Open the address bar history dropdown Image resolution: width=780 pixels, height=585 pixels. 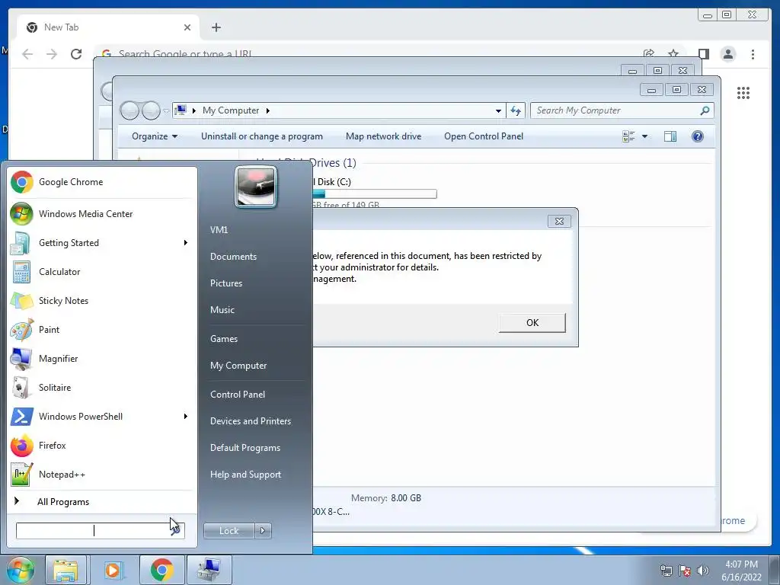[x=498, y=110]
